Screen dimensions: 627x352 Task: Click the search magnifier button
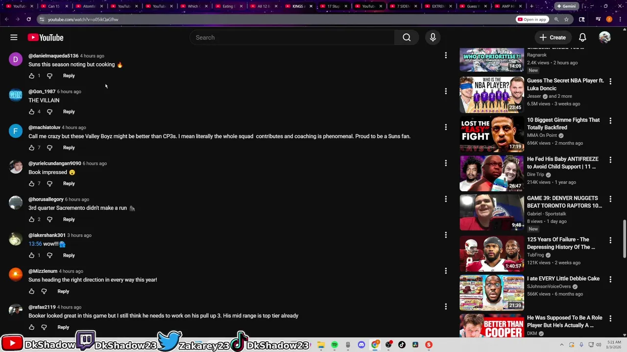tap(407, 38)
